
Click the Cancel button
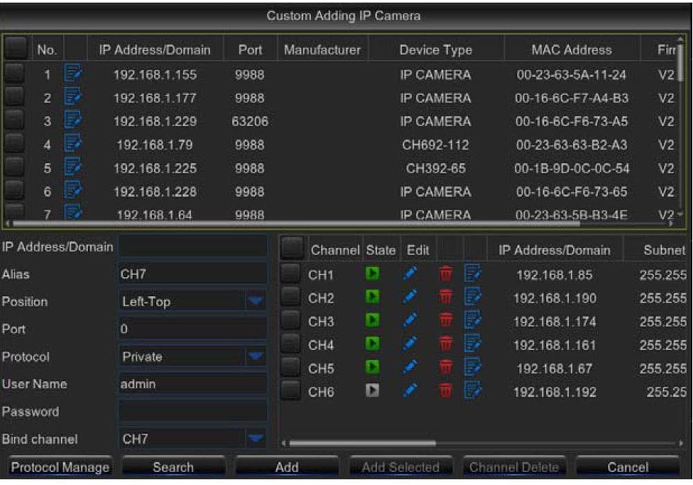tap(628, 467)
